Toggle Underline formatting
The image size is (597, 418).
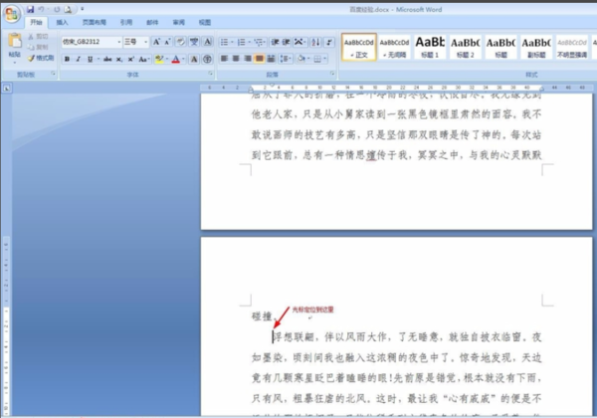click(x=90, y=59)
